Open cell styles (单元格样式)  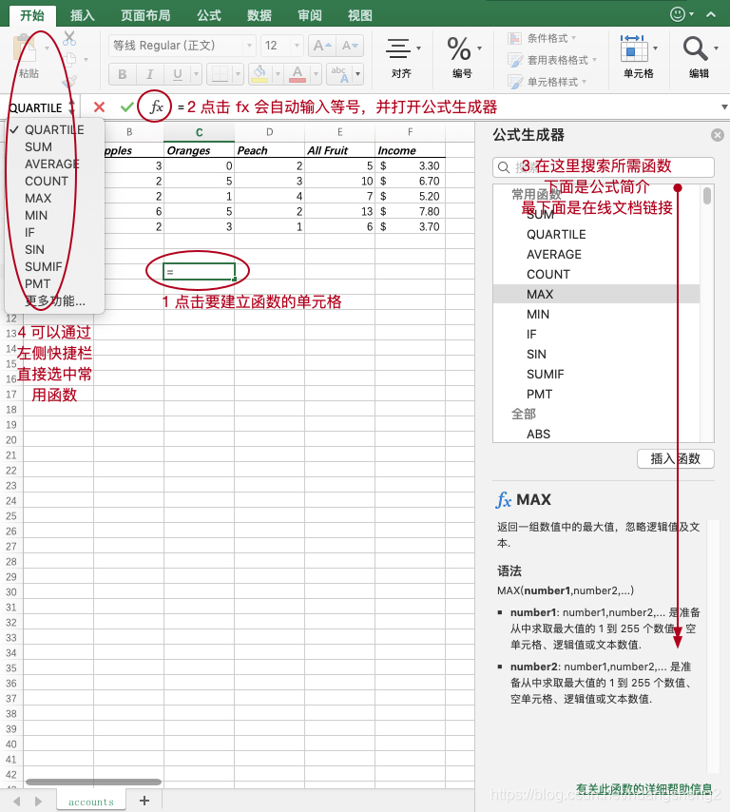[547, 82]
